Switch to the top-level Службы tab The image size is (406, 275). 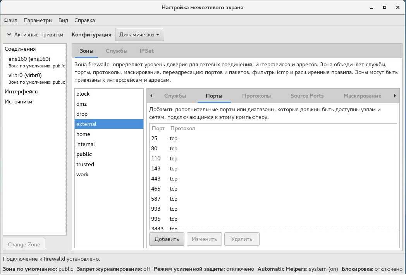pos(117,51)
